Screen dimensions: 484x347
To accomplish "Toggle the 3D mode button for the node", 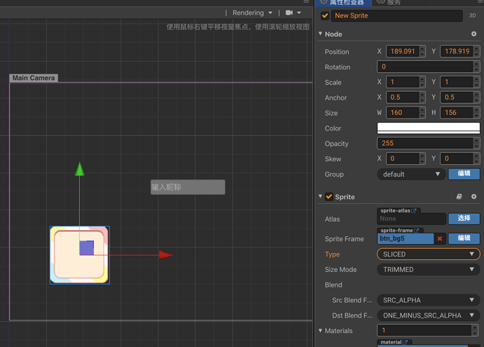I will [473, 15].
